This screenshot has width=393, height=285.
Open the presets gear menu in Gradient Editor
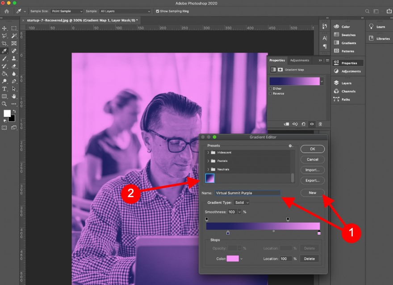pyautogui.click(x=290, y=146)
